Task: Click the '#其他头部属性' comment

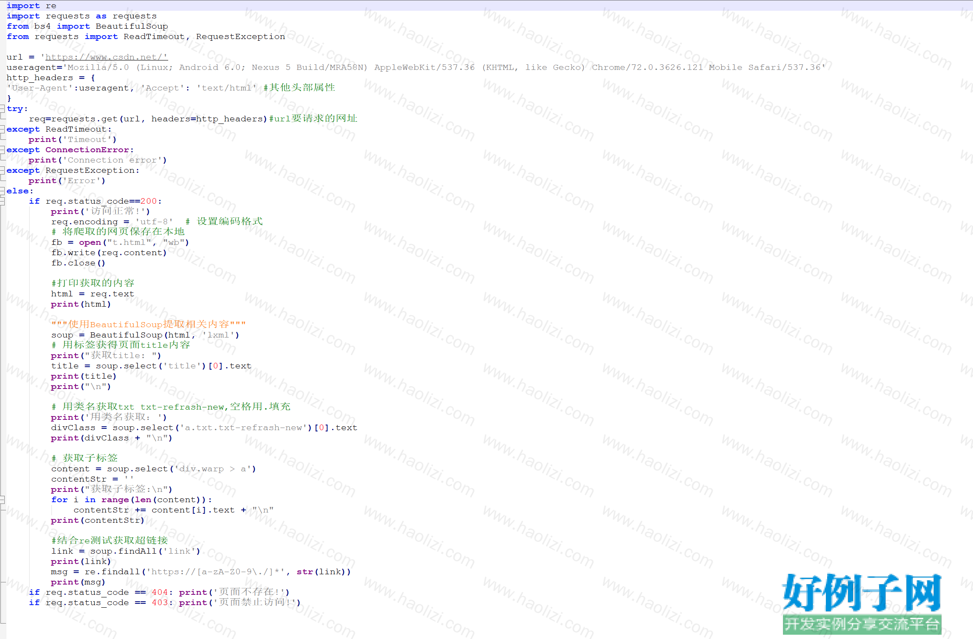Action: [299, 87]
